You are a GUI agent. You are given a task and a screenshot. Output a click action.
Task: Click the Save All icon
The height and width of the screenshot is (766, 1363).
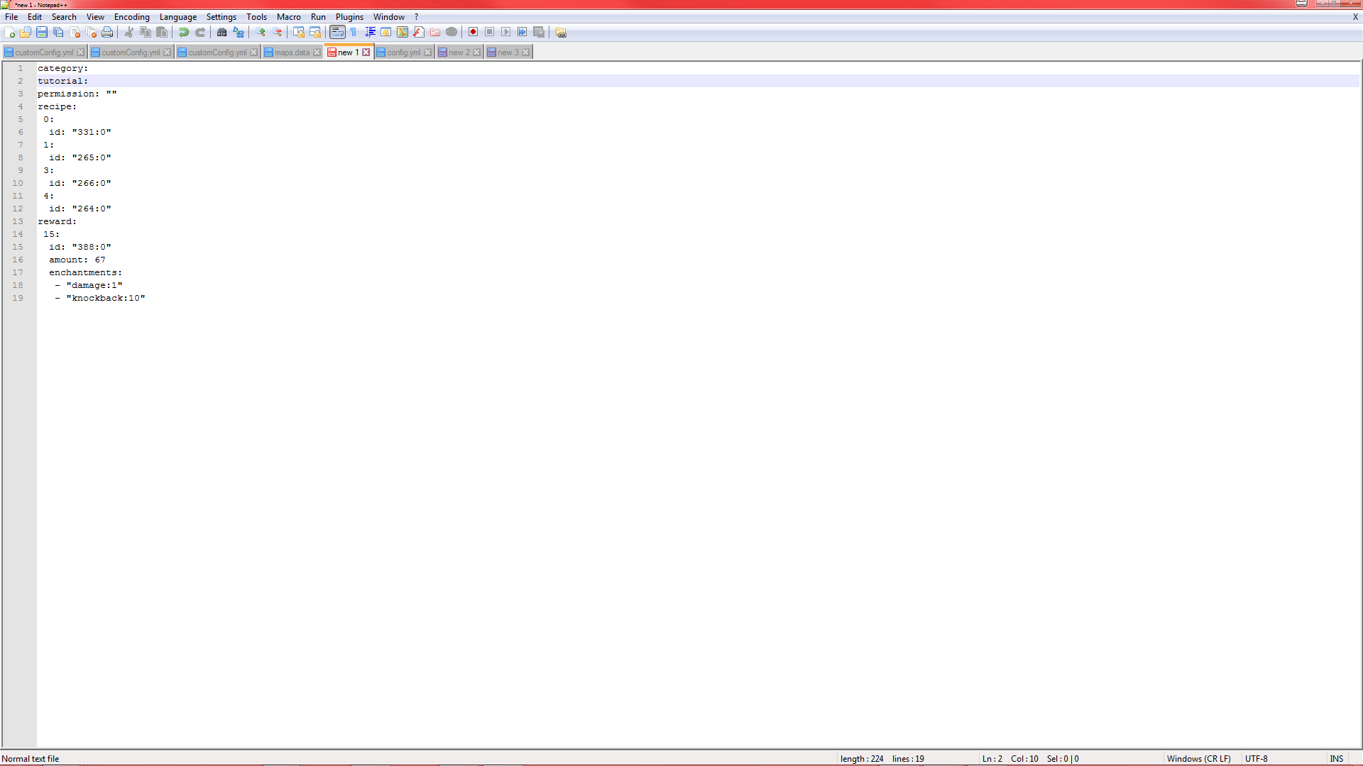(58, 32)
